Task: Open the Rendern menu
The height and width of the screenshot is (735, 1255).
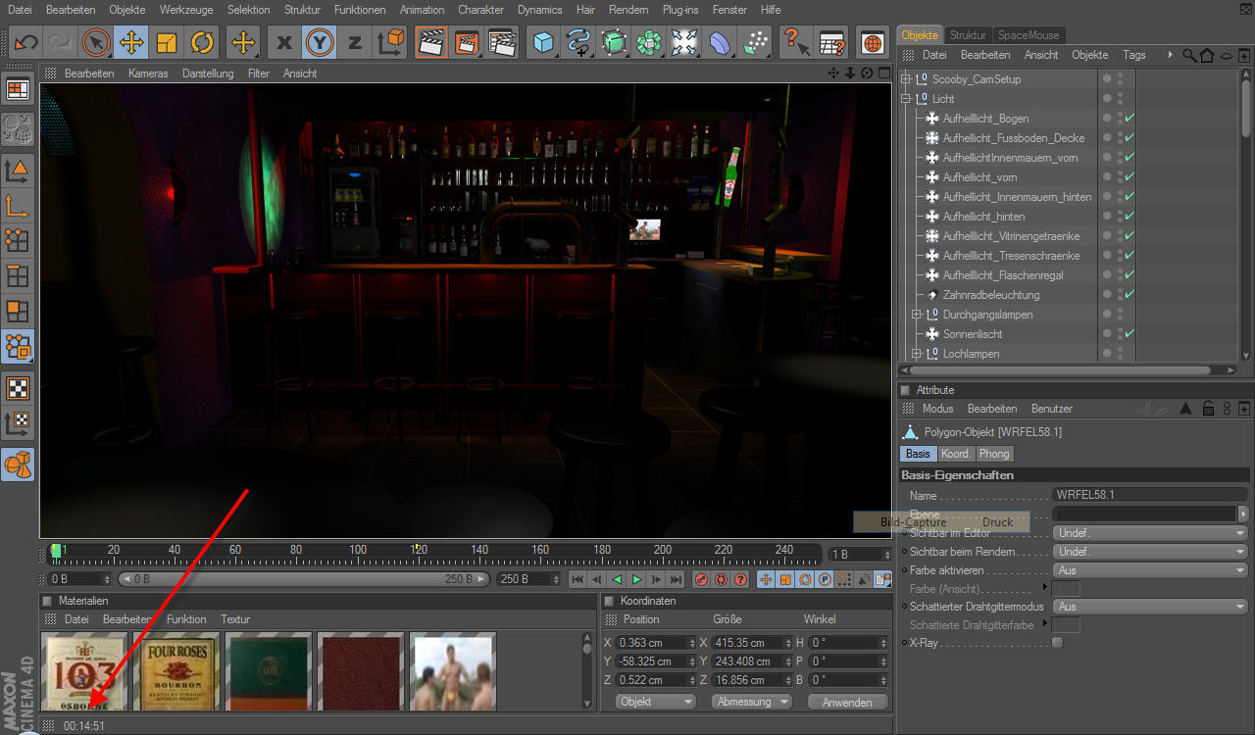Action: 628,10
